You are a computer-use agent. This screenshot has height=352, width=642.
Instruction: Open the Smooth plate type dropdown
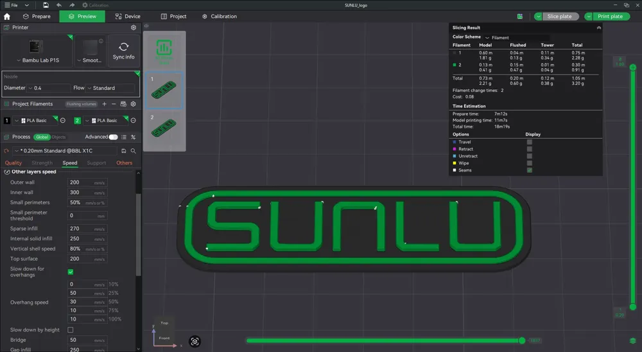tap(89, 60)
